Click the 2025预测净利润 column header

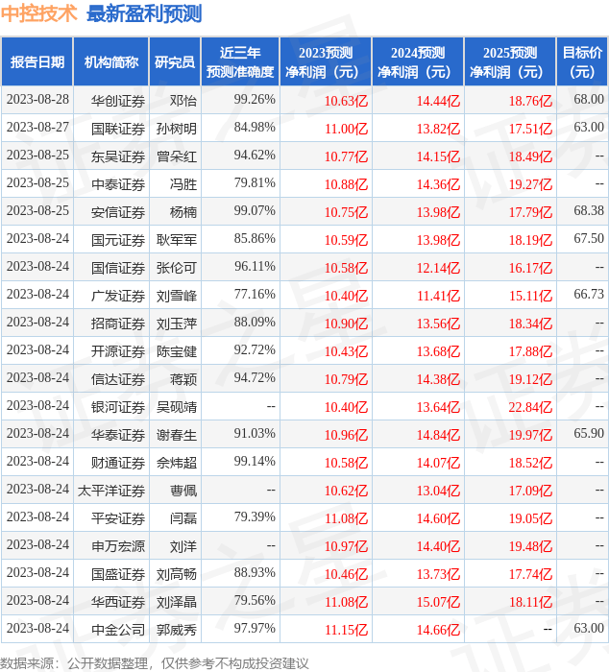(x=509, y=62)
